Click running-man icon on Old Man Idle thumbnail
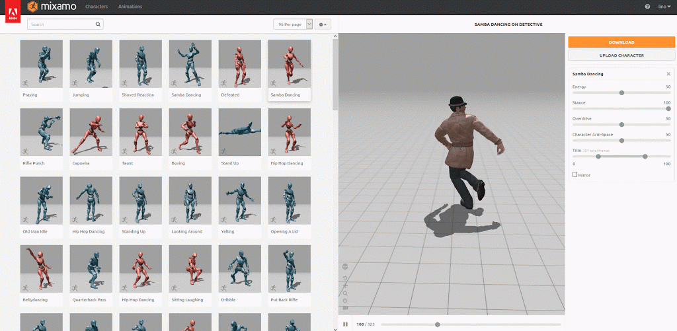Viewport: 677px width, 331px height. tap(25, 219)
